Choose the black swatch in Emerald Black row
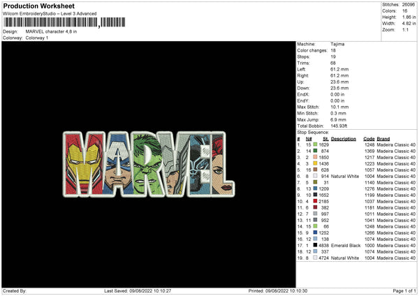This screenshot has height=296, width=419. (x=316, y=245)
